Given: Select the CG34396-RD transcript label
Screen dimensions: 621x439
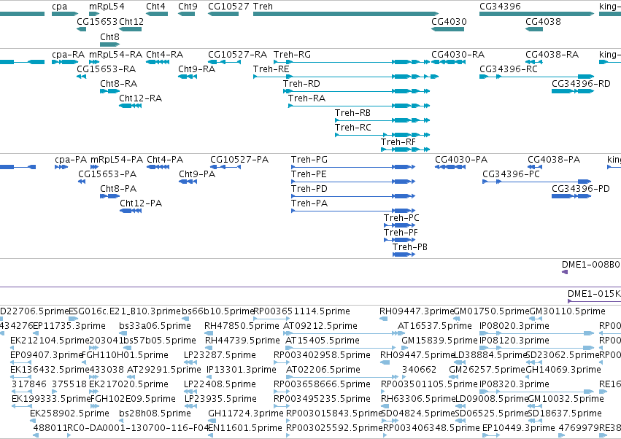Looking at the screenshot, I should coord(581,84).
